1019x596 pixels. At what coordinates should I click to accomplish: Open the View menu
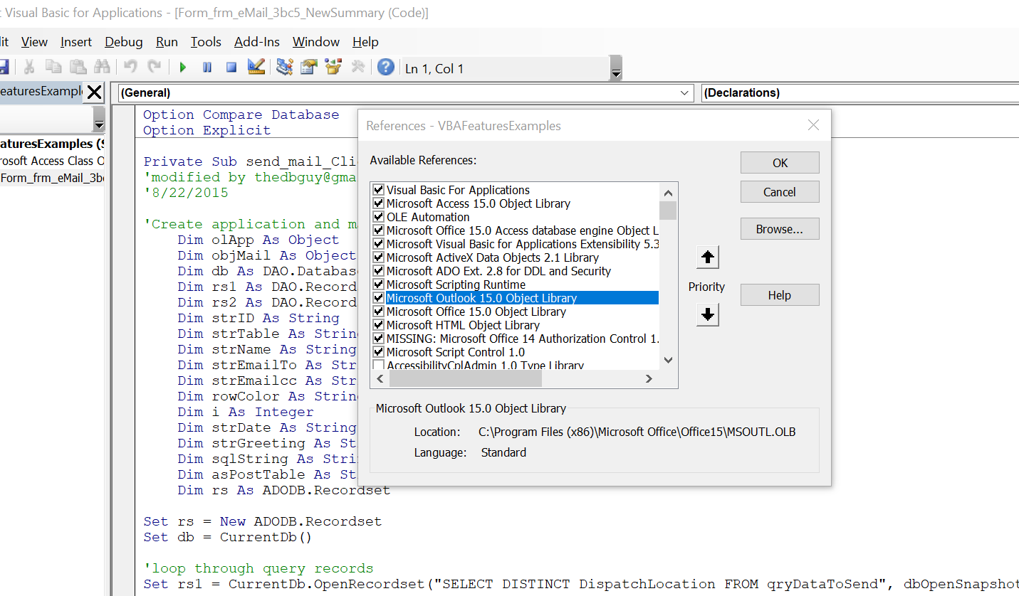click(x=34, y=42)
